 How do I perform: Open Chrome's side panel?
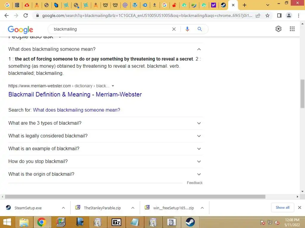[x=279, y=15]
